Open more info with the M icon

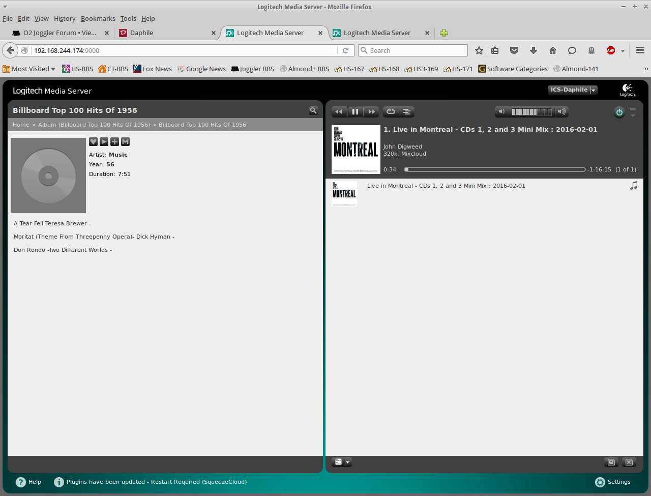126,142
